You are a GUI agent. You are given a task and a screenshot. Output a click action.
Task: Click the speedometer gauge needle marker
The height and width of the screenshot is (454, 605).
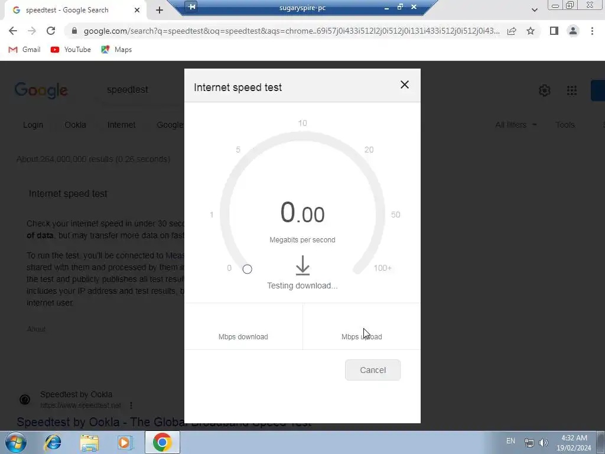[x=248, y=269]
